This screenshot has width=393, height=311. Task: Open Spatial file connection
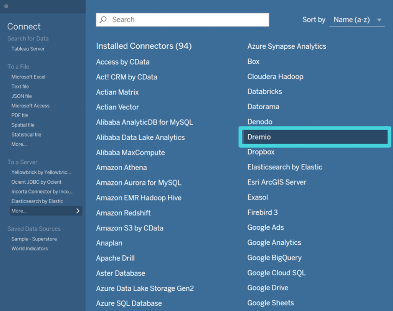23,125
